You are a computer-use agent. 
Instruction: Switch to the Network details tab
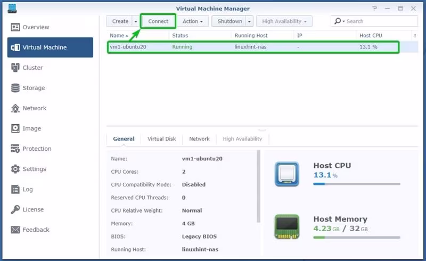[199, 138]
